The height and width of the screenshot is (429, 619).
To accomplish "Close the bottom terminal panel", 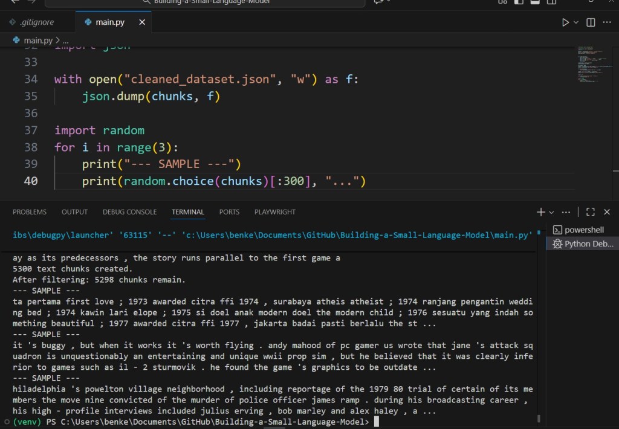I will tap(607, 212).
